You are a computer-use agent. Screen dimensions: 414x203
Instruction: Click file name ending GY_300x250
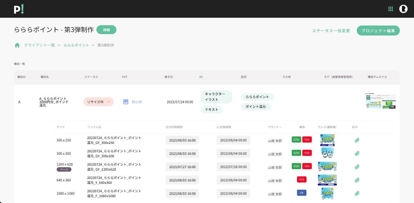(x=114, y=140)
